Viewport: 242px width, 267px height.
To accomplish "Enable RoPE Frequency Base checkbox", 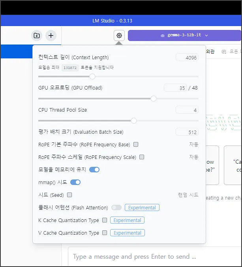I will 136,144.
